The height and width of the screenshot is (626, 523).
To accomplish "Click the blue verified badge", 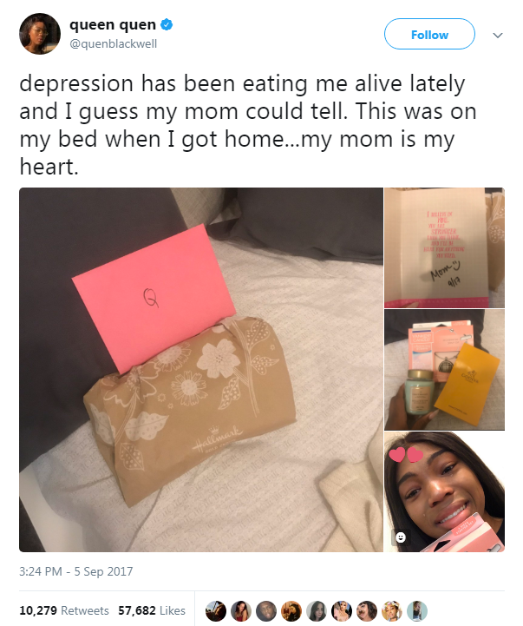I will pos(167,25).
